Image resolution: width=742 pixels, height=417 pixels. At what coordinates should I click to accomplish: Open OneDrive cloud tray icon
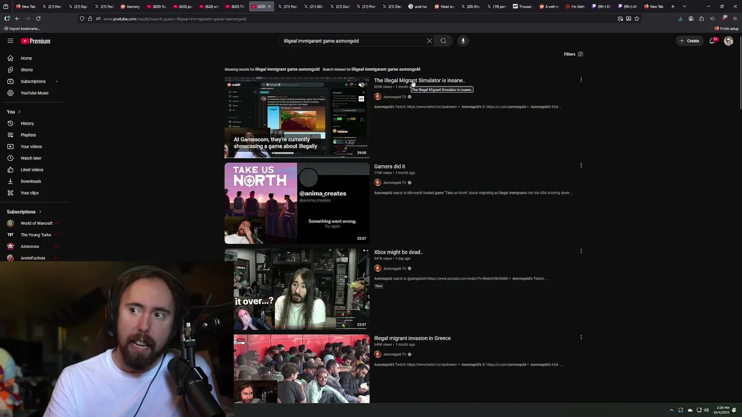point(690,410)
